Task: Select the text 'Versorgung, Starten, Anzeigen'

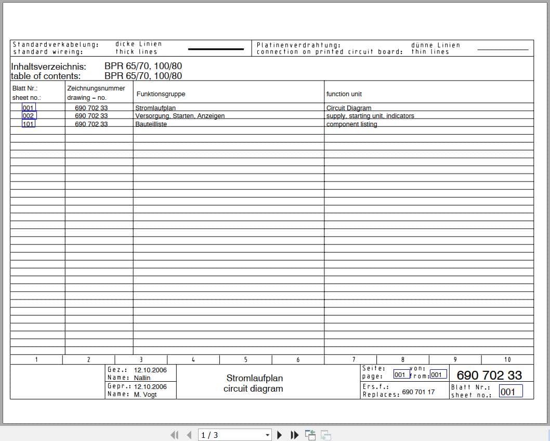Action: coord(180,116)
